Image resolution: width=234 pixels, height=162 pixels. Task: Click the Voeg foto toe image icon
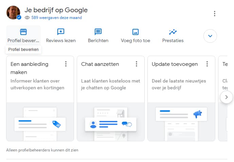[x=136, y=32]
